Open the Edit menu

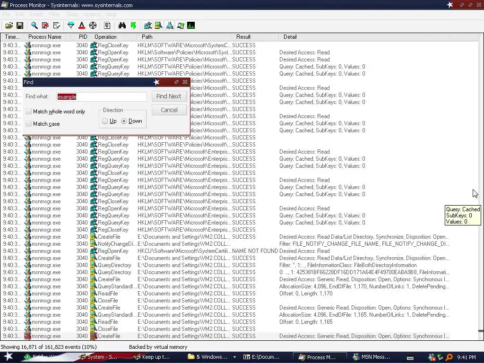click(20, 14)
